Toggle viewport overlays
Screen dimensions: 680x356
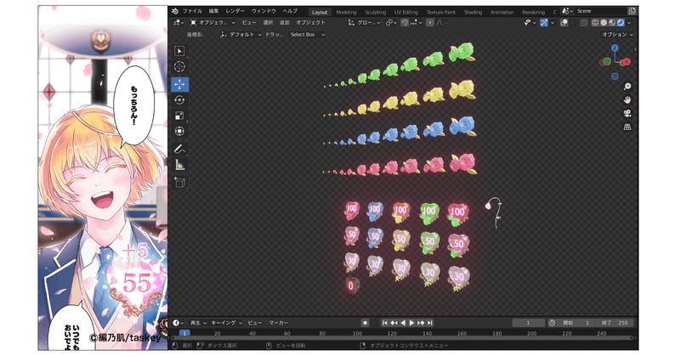564,23
